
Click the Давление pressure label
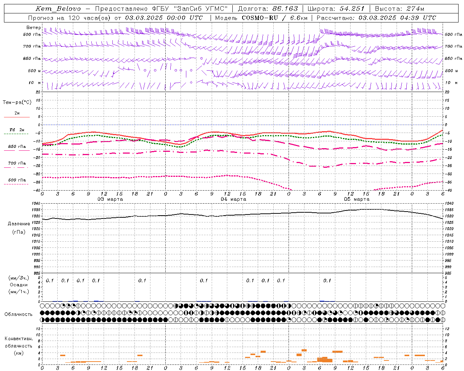(x=19, y=224)
